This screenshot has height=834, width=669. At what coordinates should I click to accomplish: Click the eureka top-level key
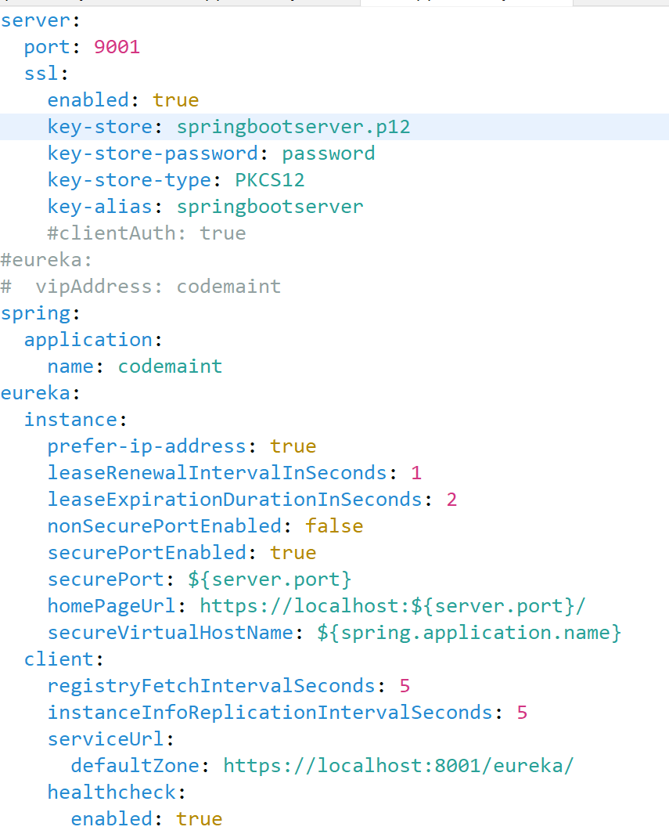[x=34, y=392]
